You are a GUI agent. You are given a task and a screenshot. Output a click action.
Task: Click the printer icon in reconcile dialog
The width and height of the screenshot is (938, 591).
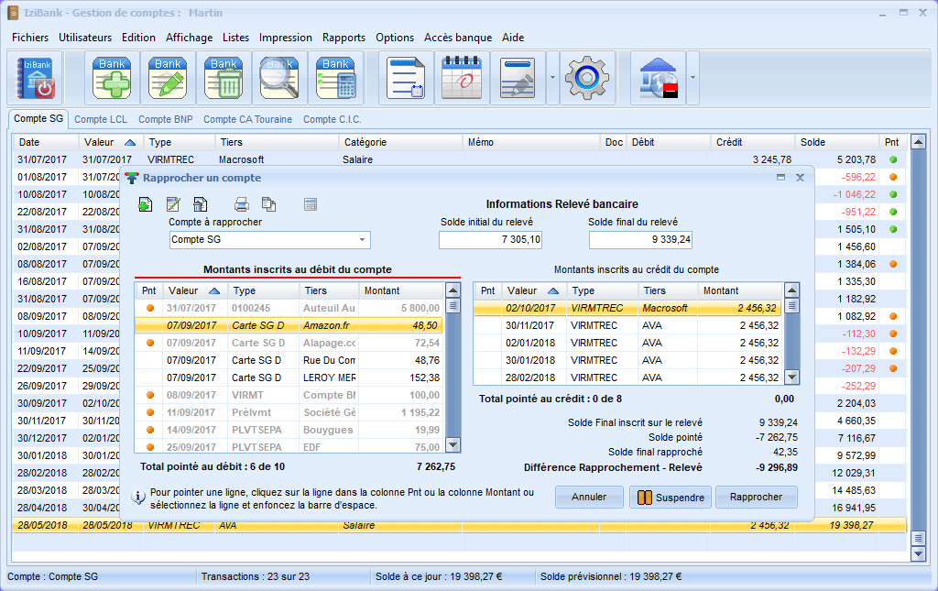click(241, 204)
